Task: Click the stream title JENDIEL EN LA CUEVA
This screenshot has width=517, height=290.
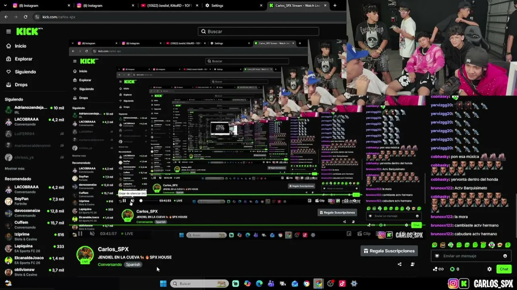Action: click(135, 257)
